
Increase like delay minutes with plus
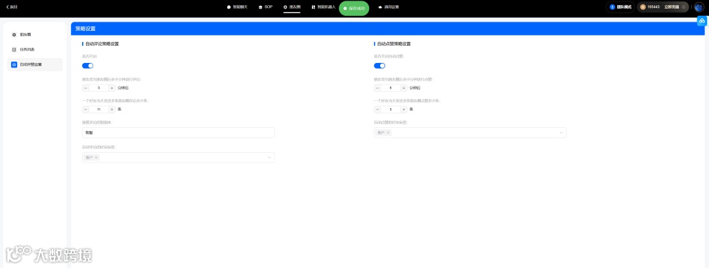point(404,88)
